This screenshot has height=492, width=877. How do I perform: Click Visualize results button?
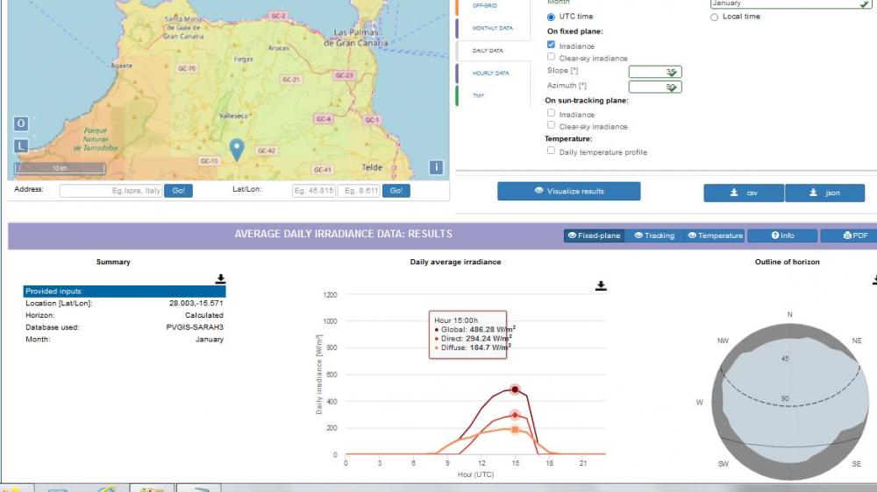coord(569,191)
